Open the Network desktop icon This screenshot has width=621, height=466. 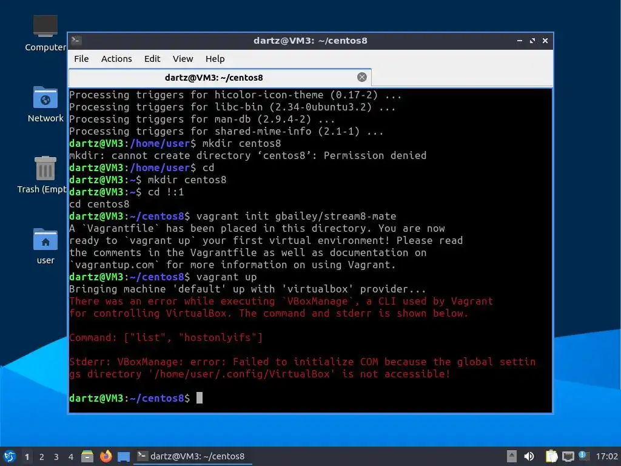[x=45, y=104]
